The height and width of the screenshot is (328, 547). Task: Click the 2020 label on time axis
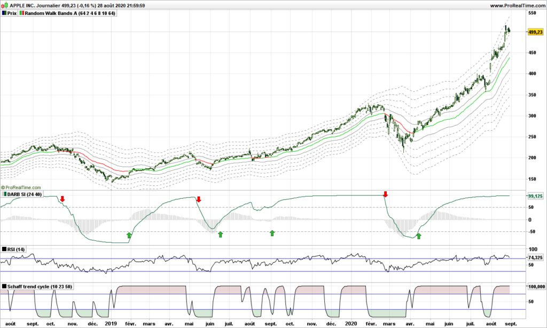coord(351,324)
